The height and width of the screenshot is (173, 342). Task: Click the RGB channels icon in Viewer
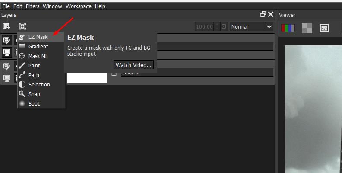click(288, 28)
